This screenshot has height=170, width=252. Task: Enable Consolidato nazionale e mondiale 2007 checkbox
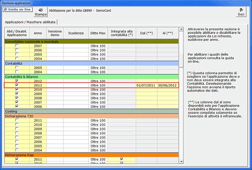(17, 46)
